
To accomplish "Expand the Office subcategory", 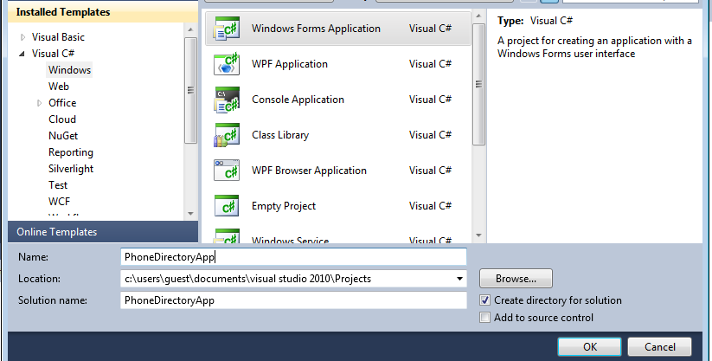I will [39, 103].
